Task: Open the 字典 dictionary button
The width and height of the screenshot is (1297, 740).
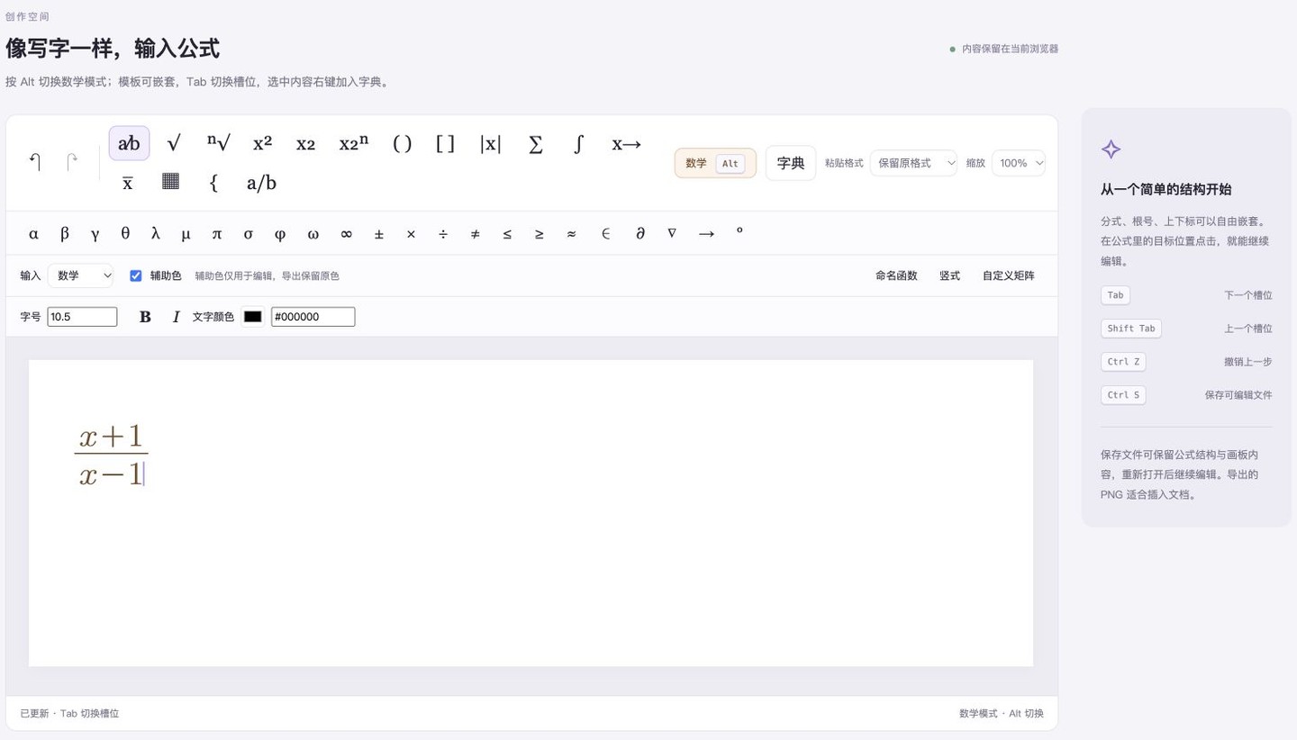Action: [791, 163]
